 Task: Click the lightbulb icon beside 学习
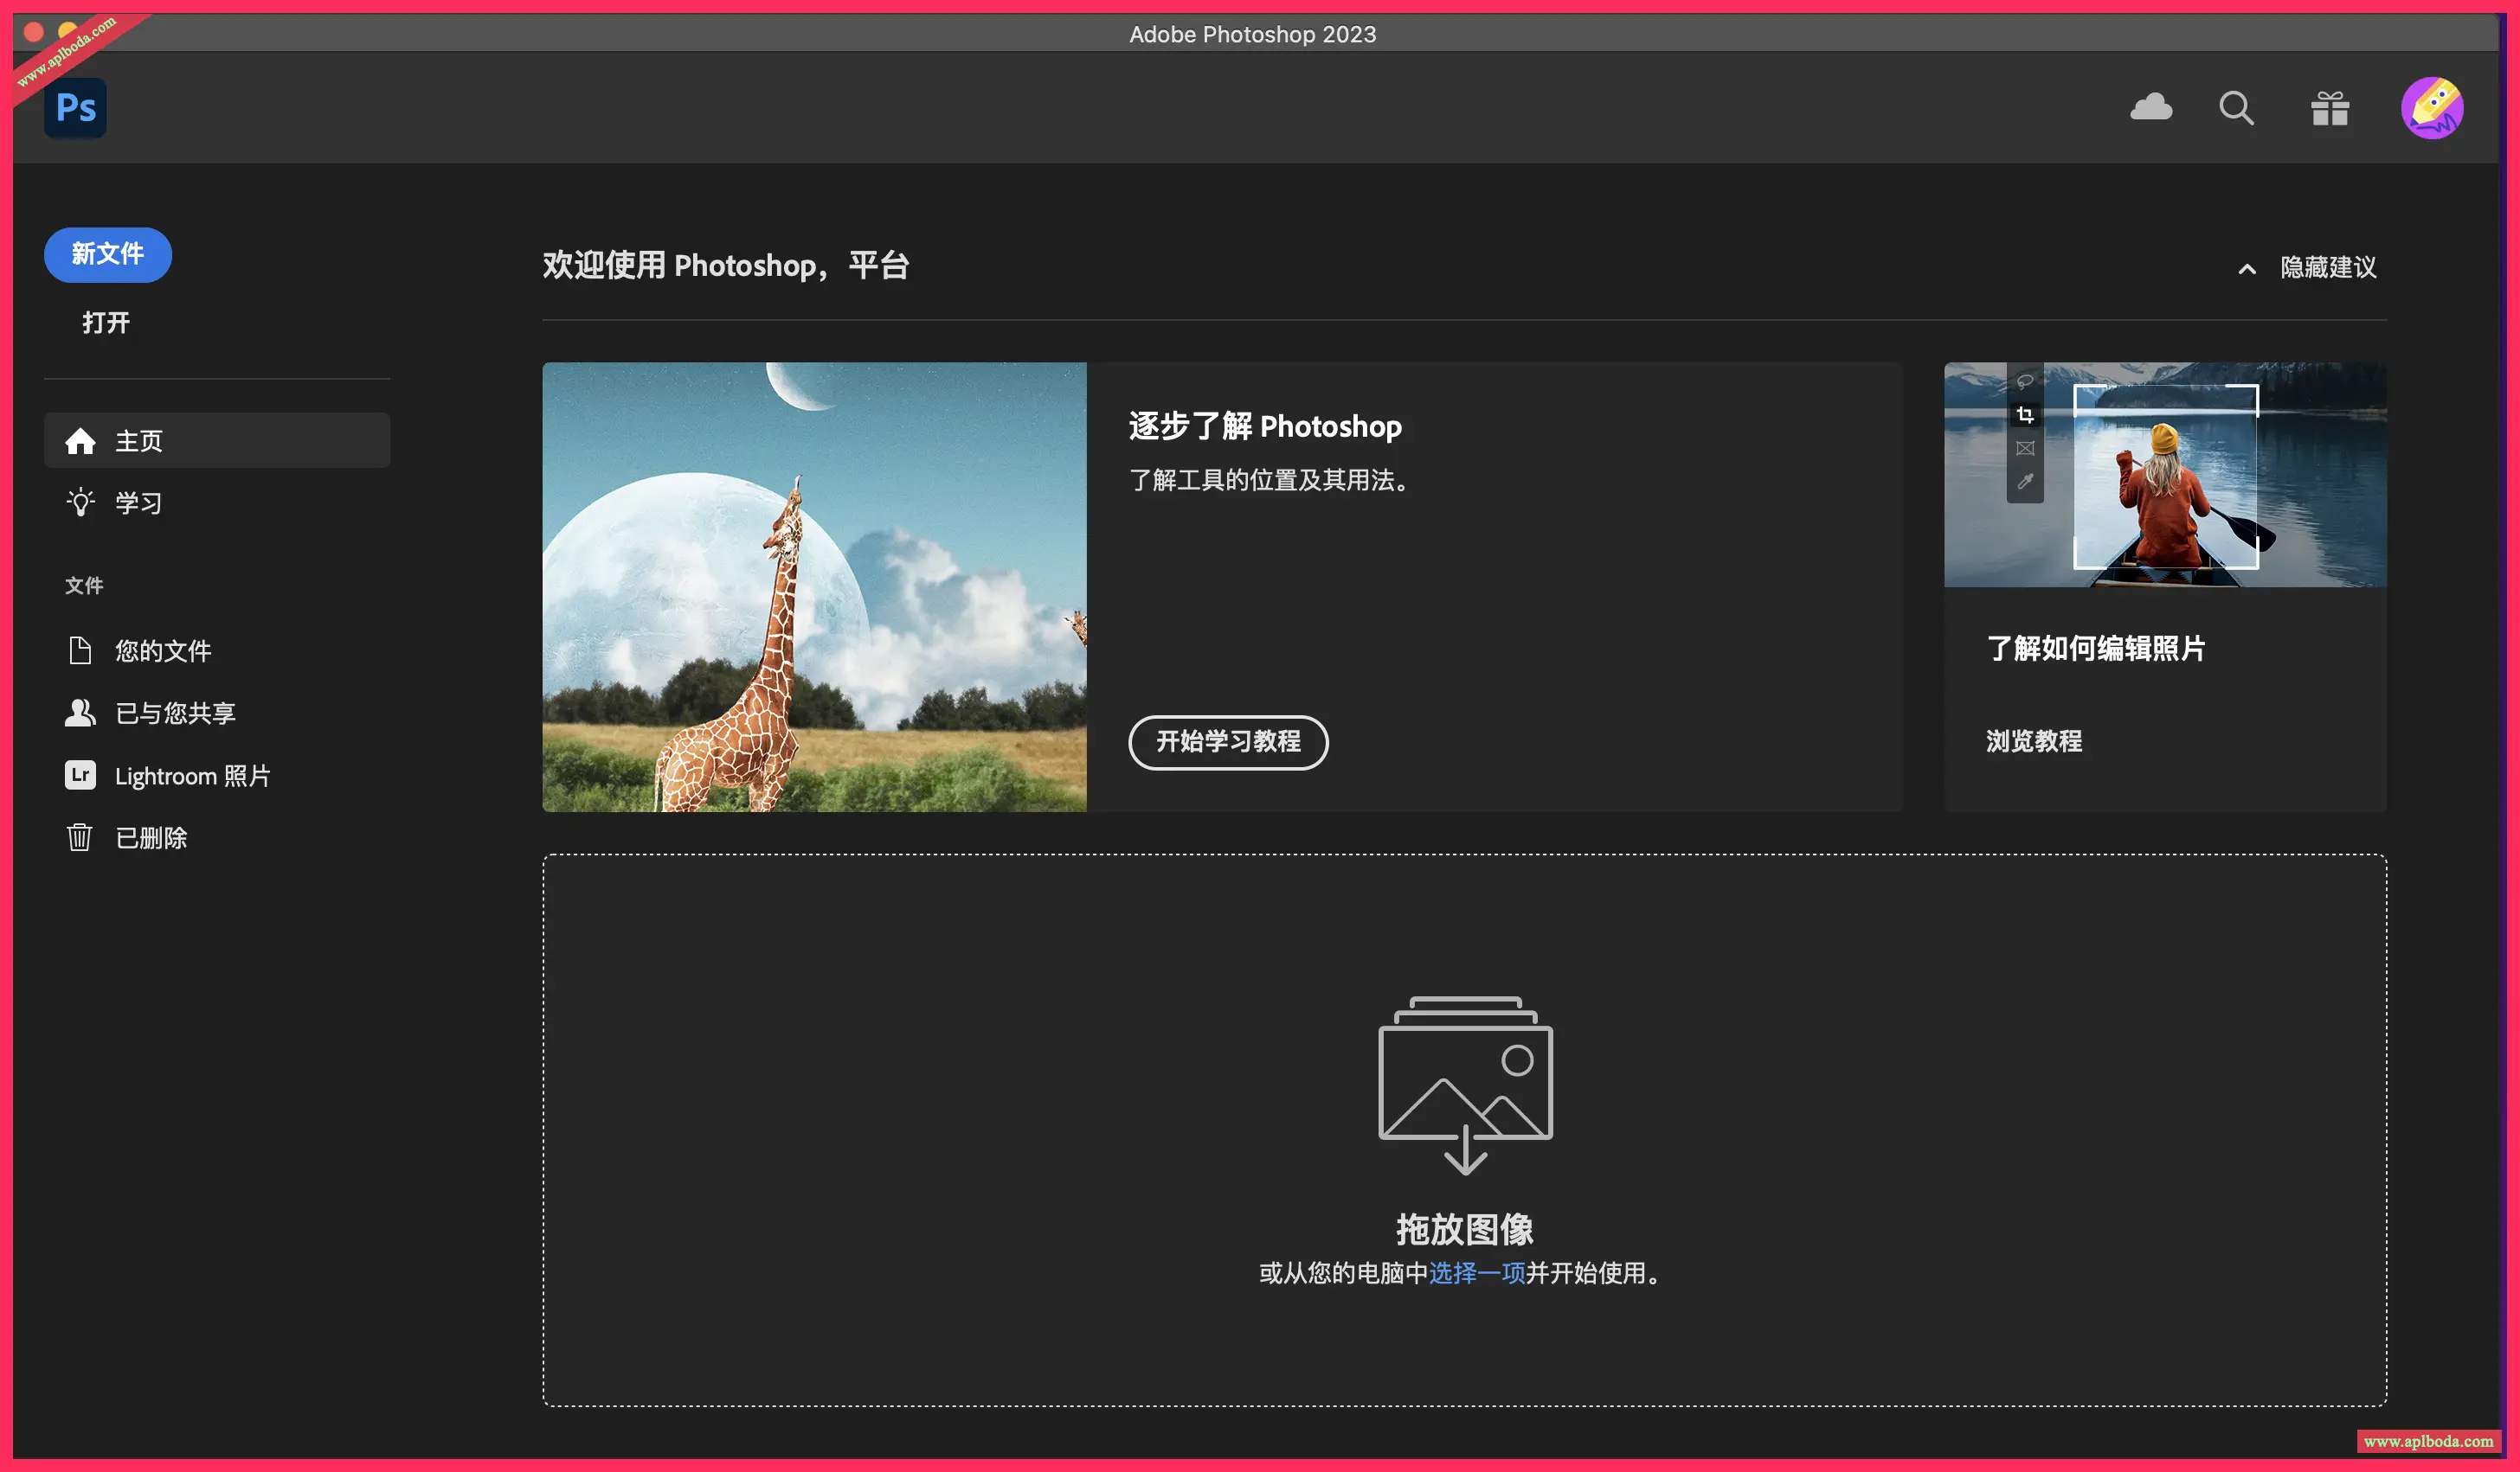coord(80,502)
